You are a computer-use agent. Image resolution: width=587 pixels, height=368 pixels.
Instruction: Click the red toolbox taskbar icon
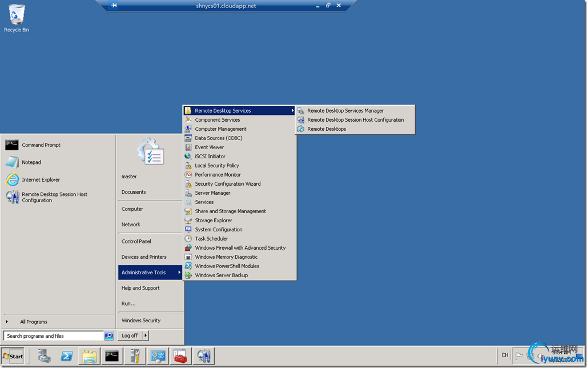click(x=180, y=356)
